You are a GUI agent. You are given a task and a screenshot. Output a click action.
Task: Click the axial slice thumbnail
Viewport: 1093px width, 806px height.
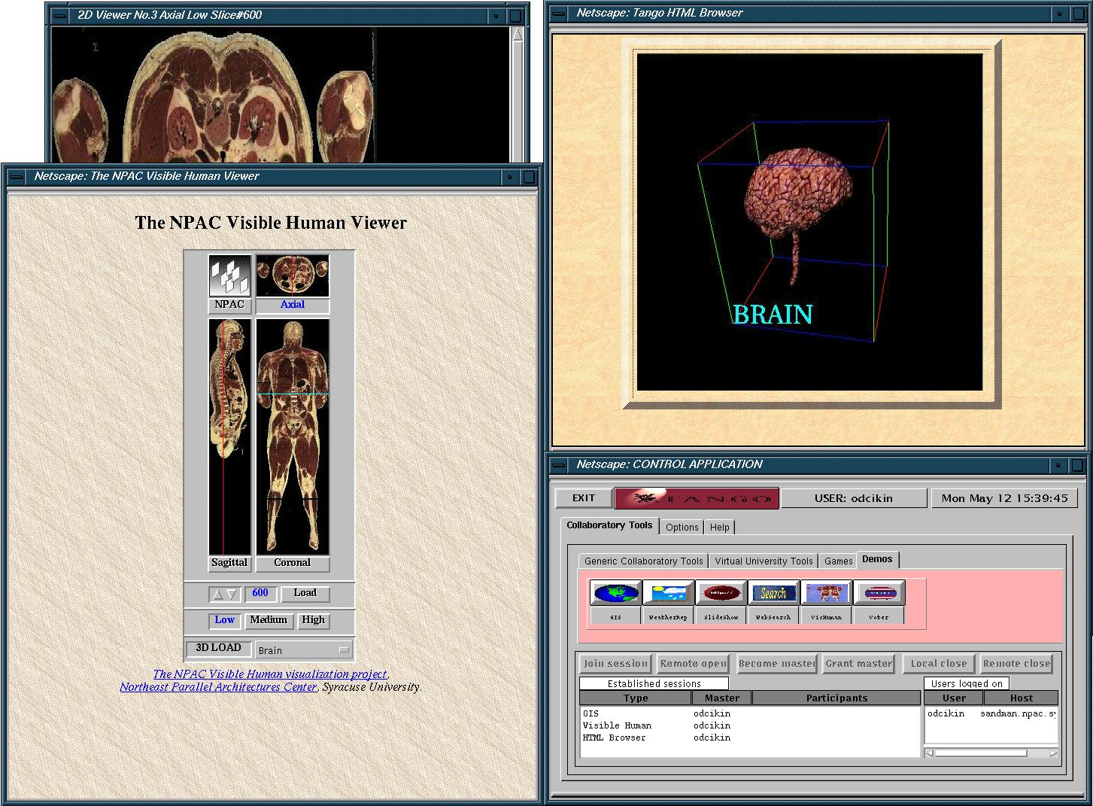point(293,275)
